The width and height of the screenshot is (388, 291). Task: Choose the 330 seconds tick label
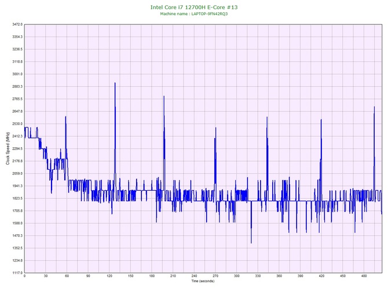[x=258, y=276]
